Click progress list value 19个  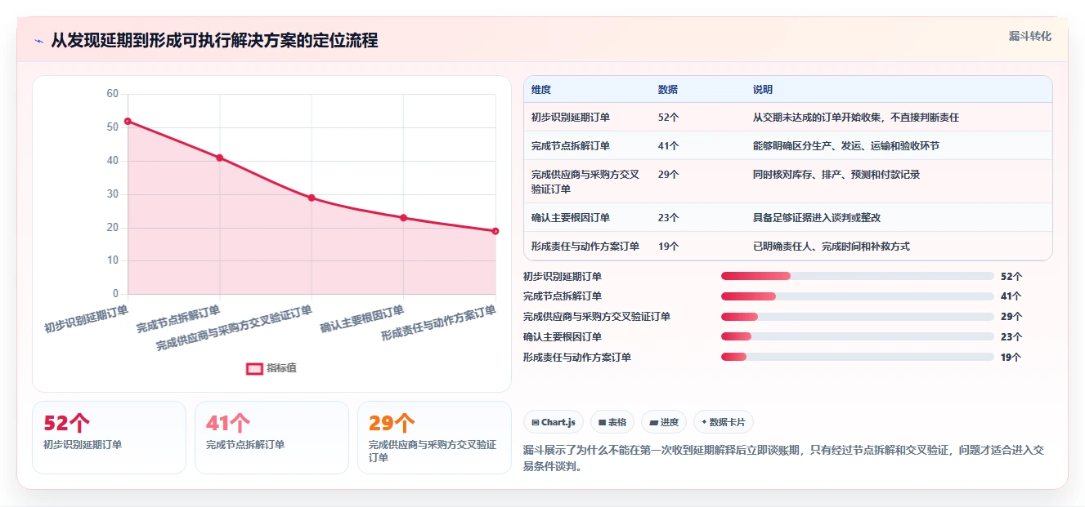pyautogui.click(x=1011, y=357)
